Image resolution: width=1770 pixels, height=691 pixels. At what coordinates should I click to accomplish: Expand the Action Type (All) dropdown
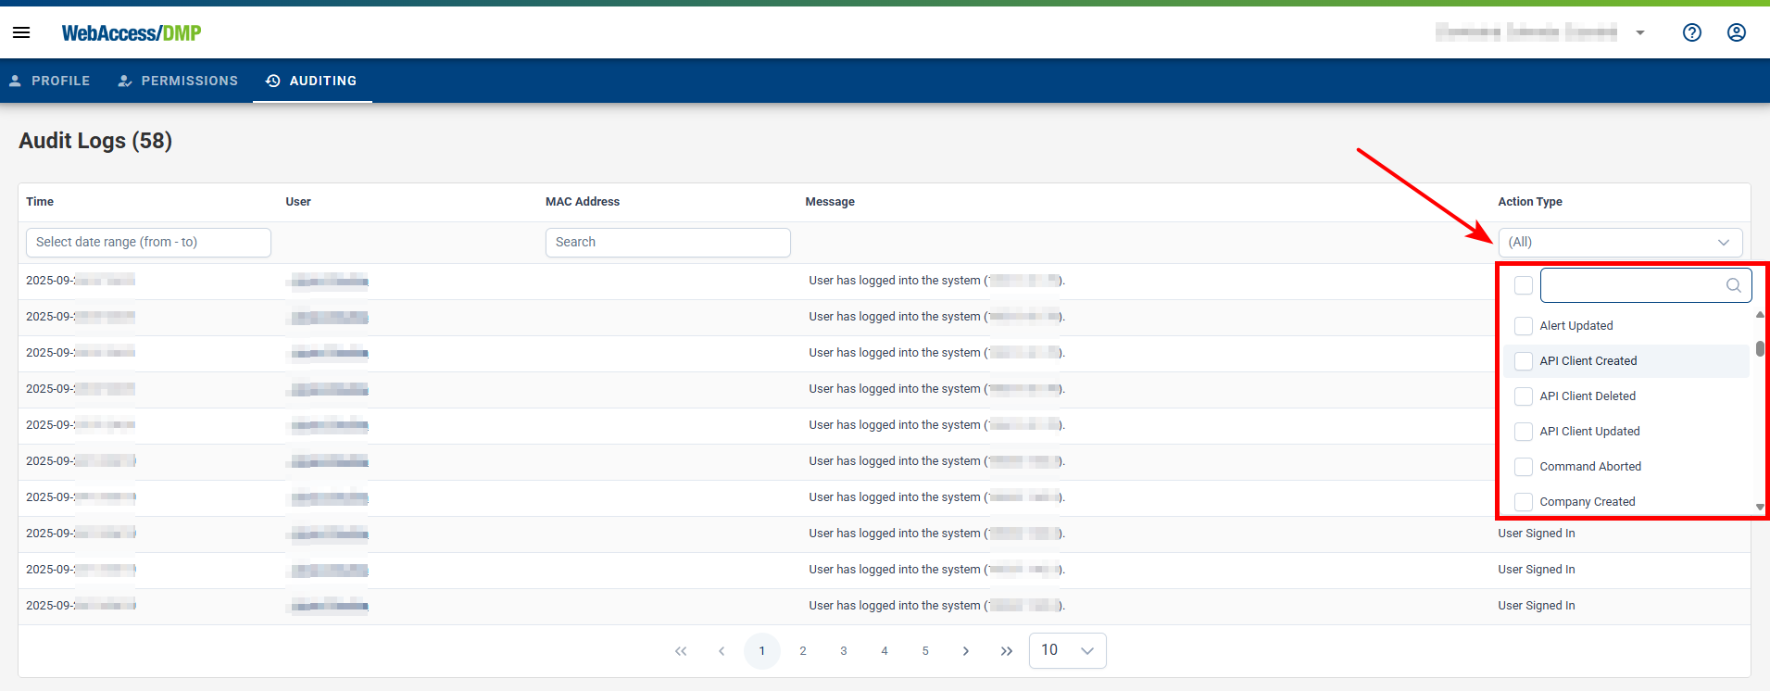tap(1619, 243)
